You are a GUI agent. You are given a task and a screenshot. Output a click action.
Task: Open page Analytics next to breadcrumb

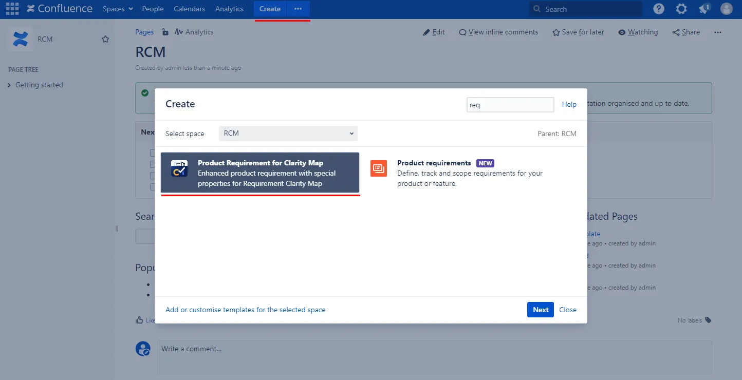194,32
